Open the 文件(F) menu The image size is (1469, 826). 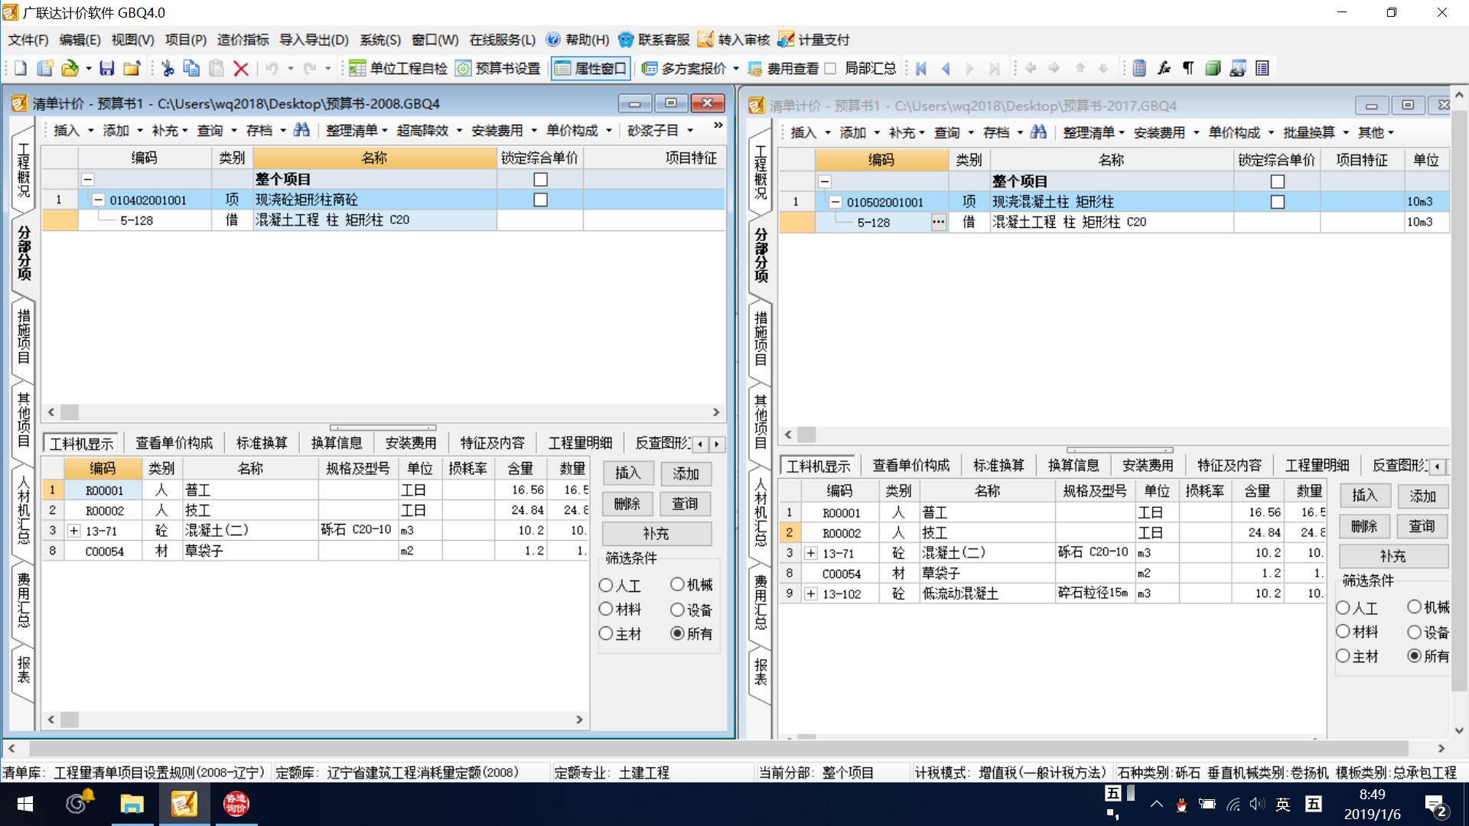[x=28, y=40]
